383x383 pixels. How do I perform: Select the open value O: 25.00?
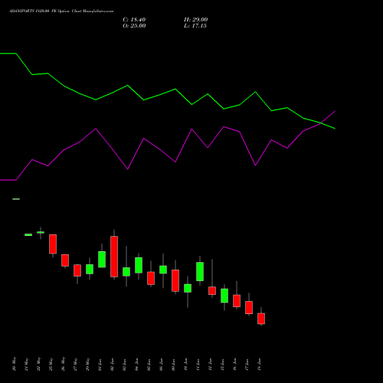pyautogui.click(x=134, y=26)
